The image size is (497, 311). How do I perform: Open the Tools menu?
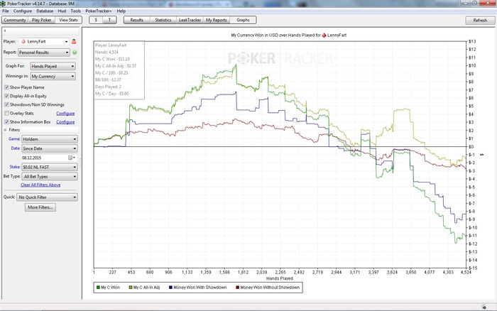coord(76,11)
